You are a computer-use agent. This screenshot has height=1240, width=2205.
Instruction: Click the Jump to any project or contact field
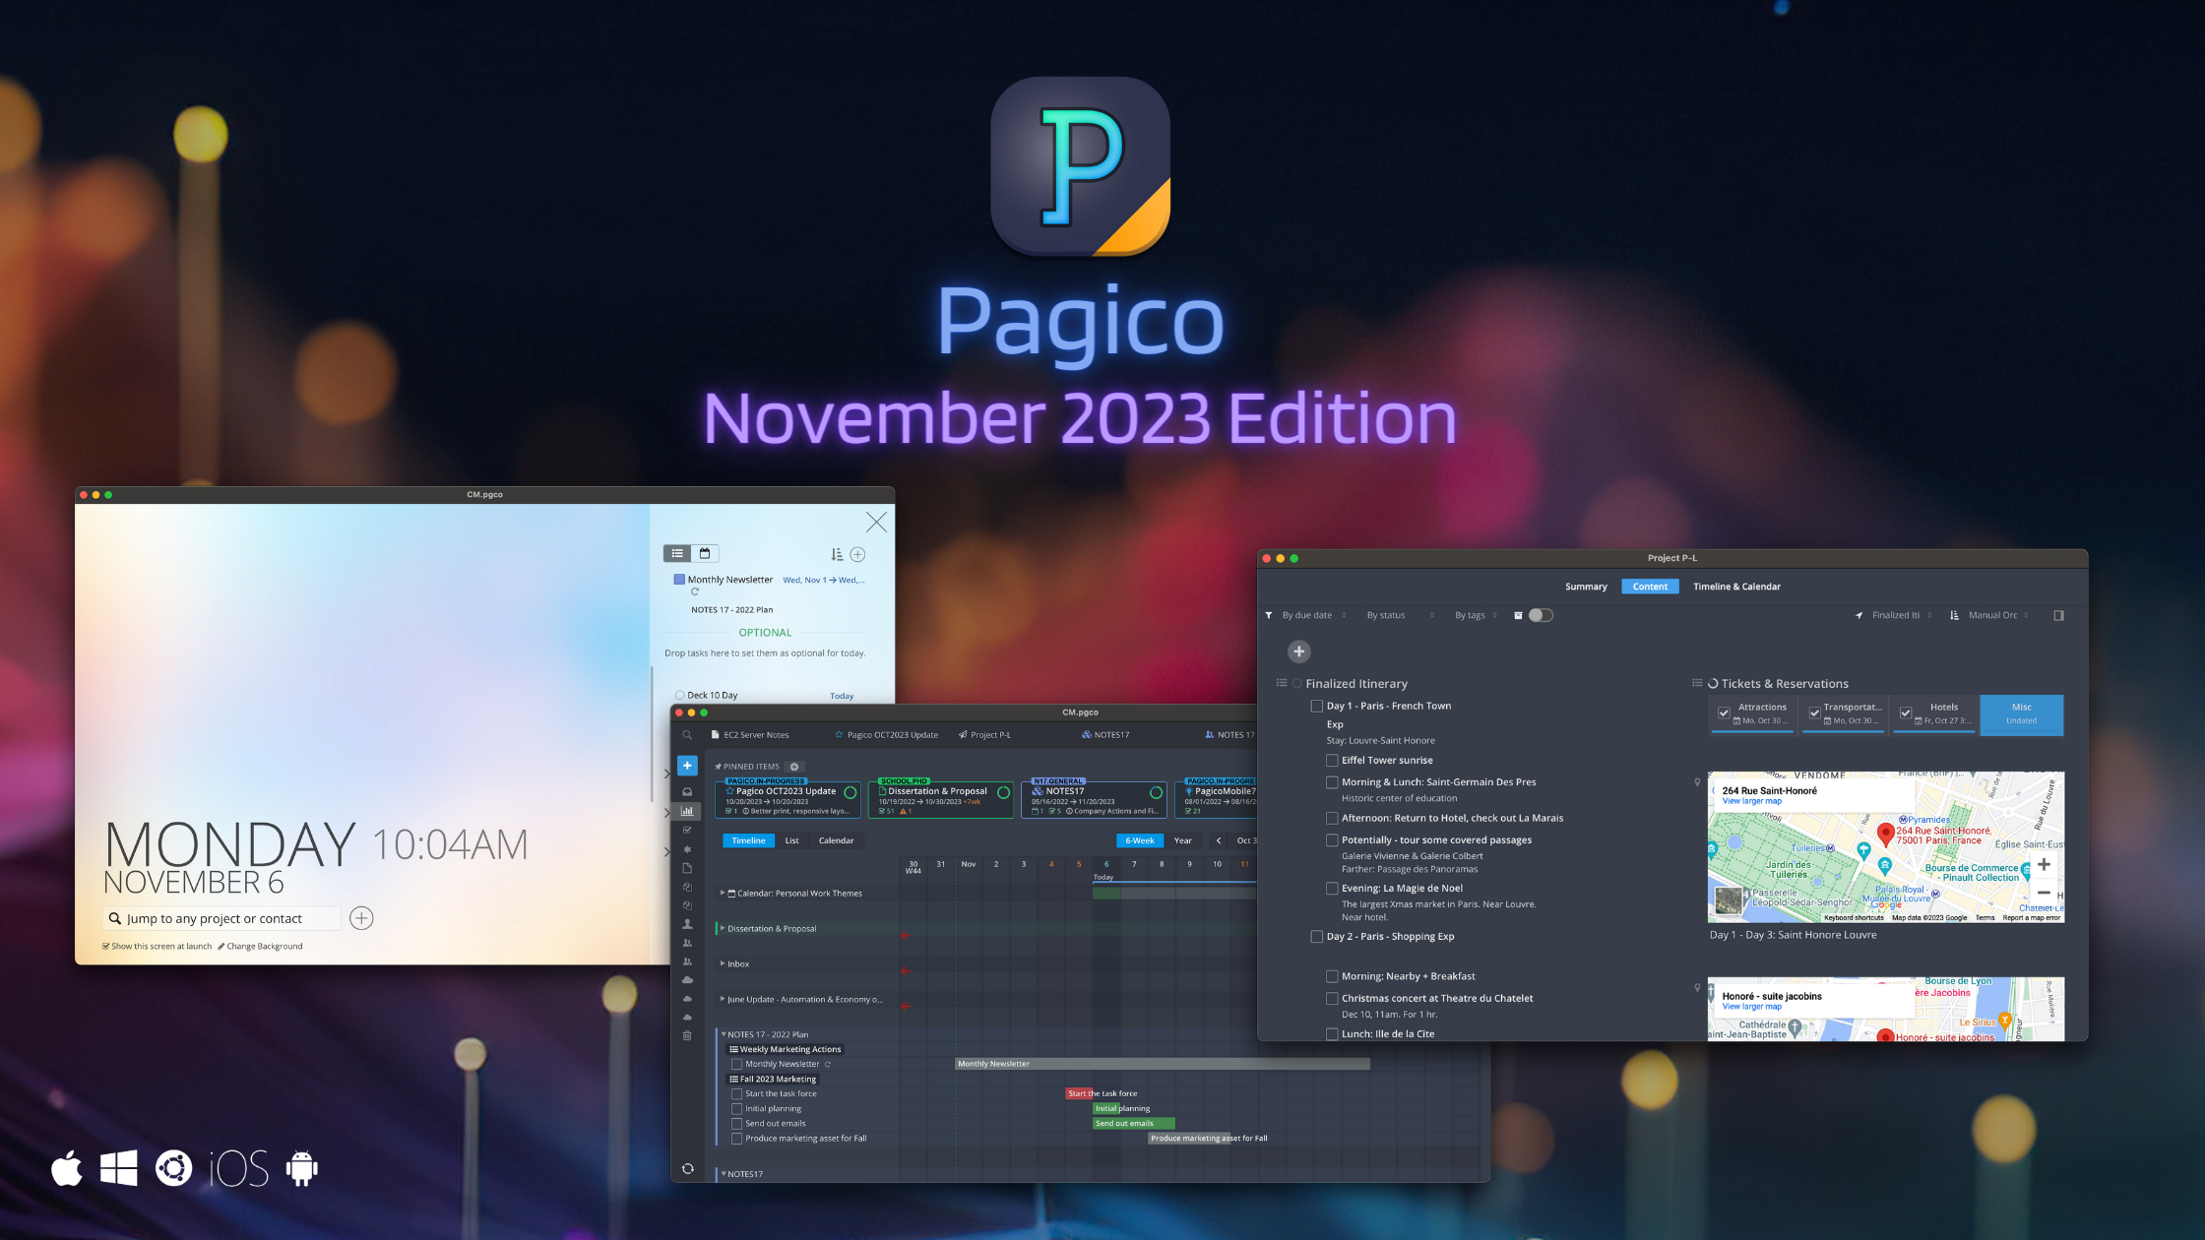coord(221,917)
